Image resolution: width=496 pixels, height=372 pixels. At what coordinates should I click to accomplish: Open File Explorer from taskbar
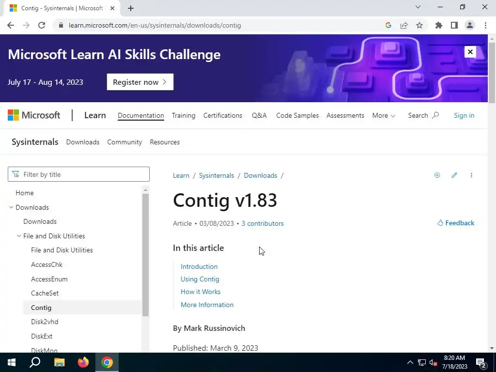(x=59, y=362)
